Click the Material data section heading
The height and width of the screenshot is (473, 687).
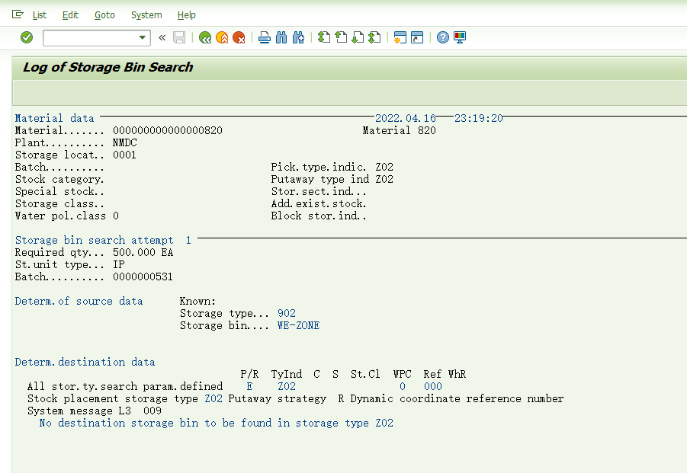point(54,118)
